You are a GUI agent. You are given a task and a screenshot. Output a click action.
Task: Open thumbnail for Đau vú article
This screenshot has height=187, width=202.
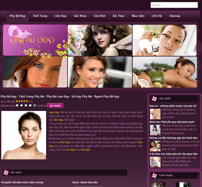click(155, 114)
